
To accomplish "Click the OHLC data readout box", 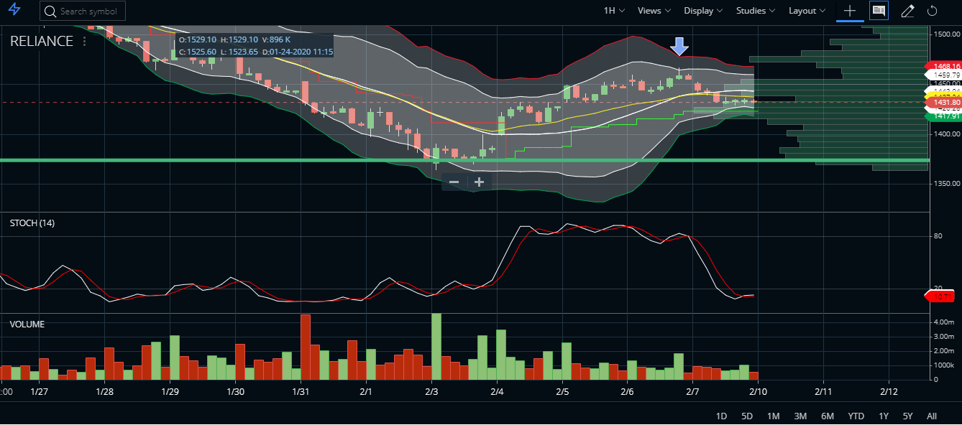I will (255, 46).
